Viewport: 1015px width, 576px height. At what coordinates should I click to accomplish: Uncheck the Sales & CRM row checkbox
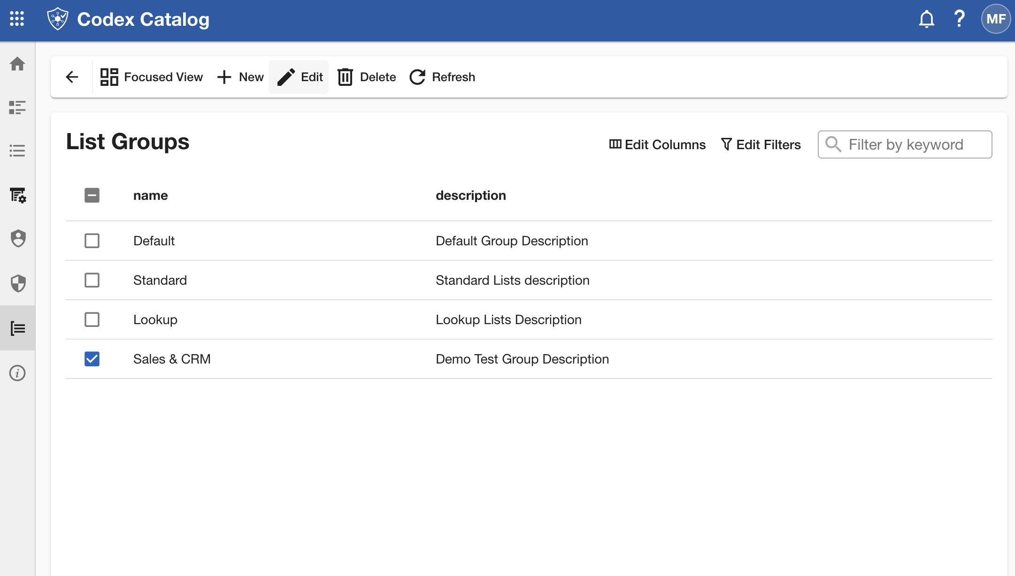pyautogui.click(x=92, y=359)
